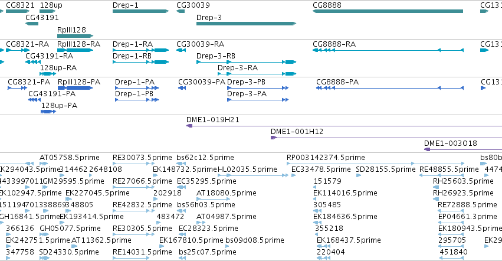Screen dimensions: 502x261
Task: Click the Drep-3-PA protein label
Action: [x=247, y=94]
